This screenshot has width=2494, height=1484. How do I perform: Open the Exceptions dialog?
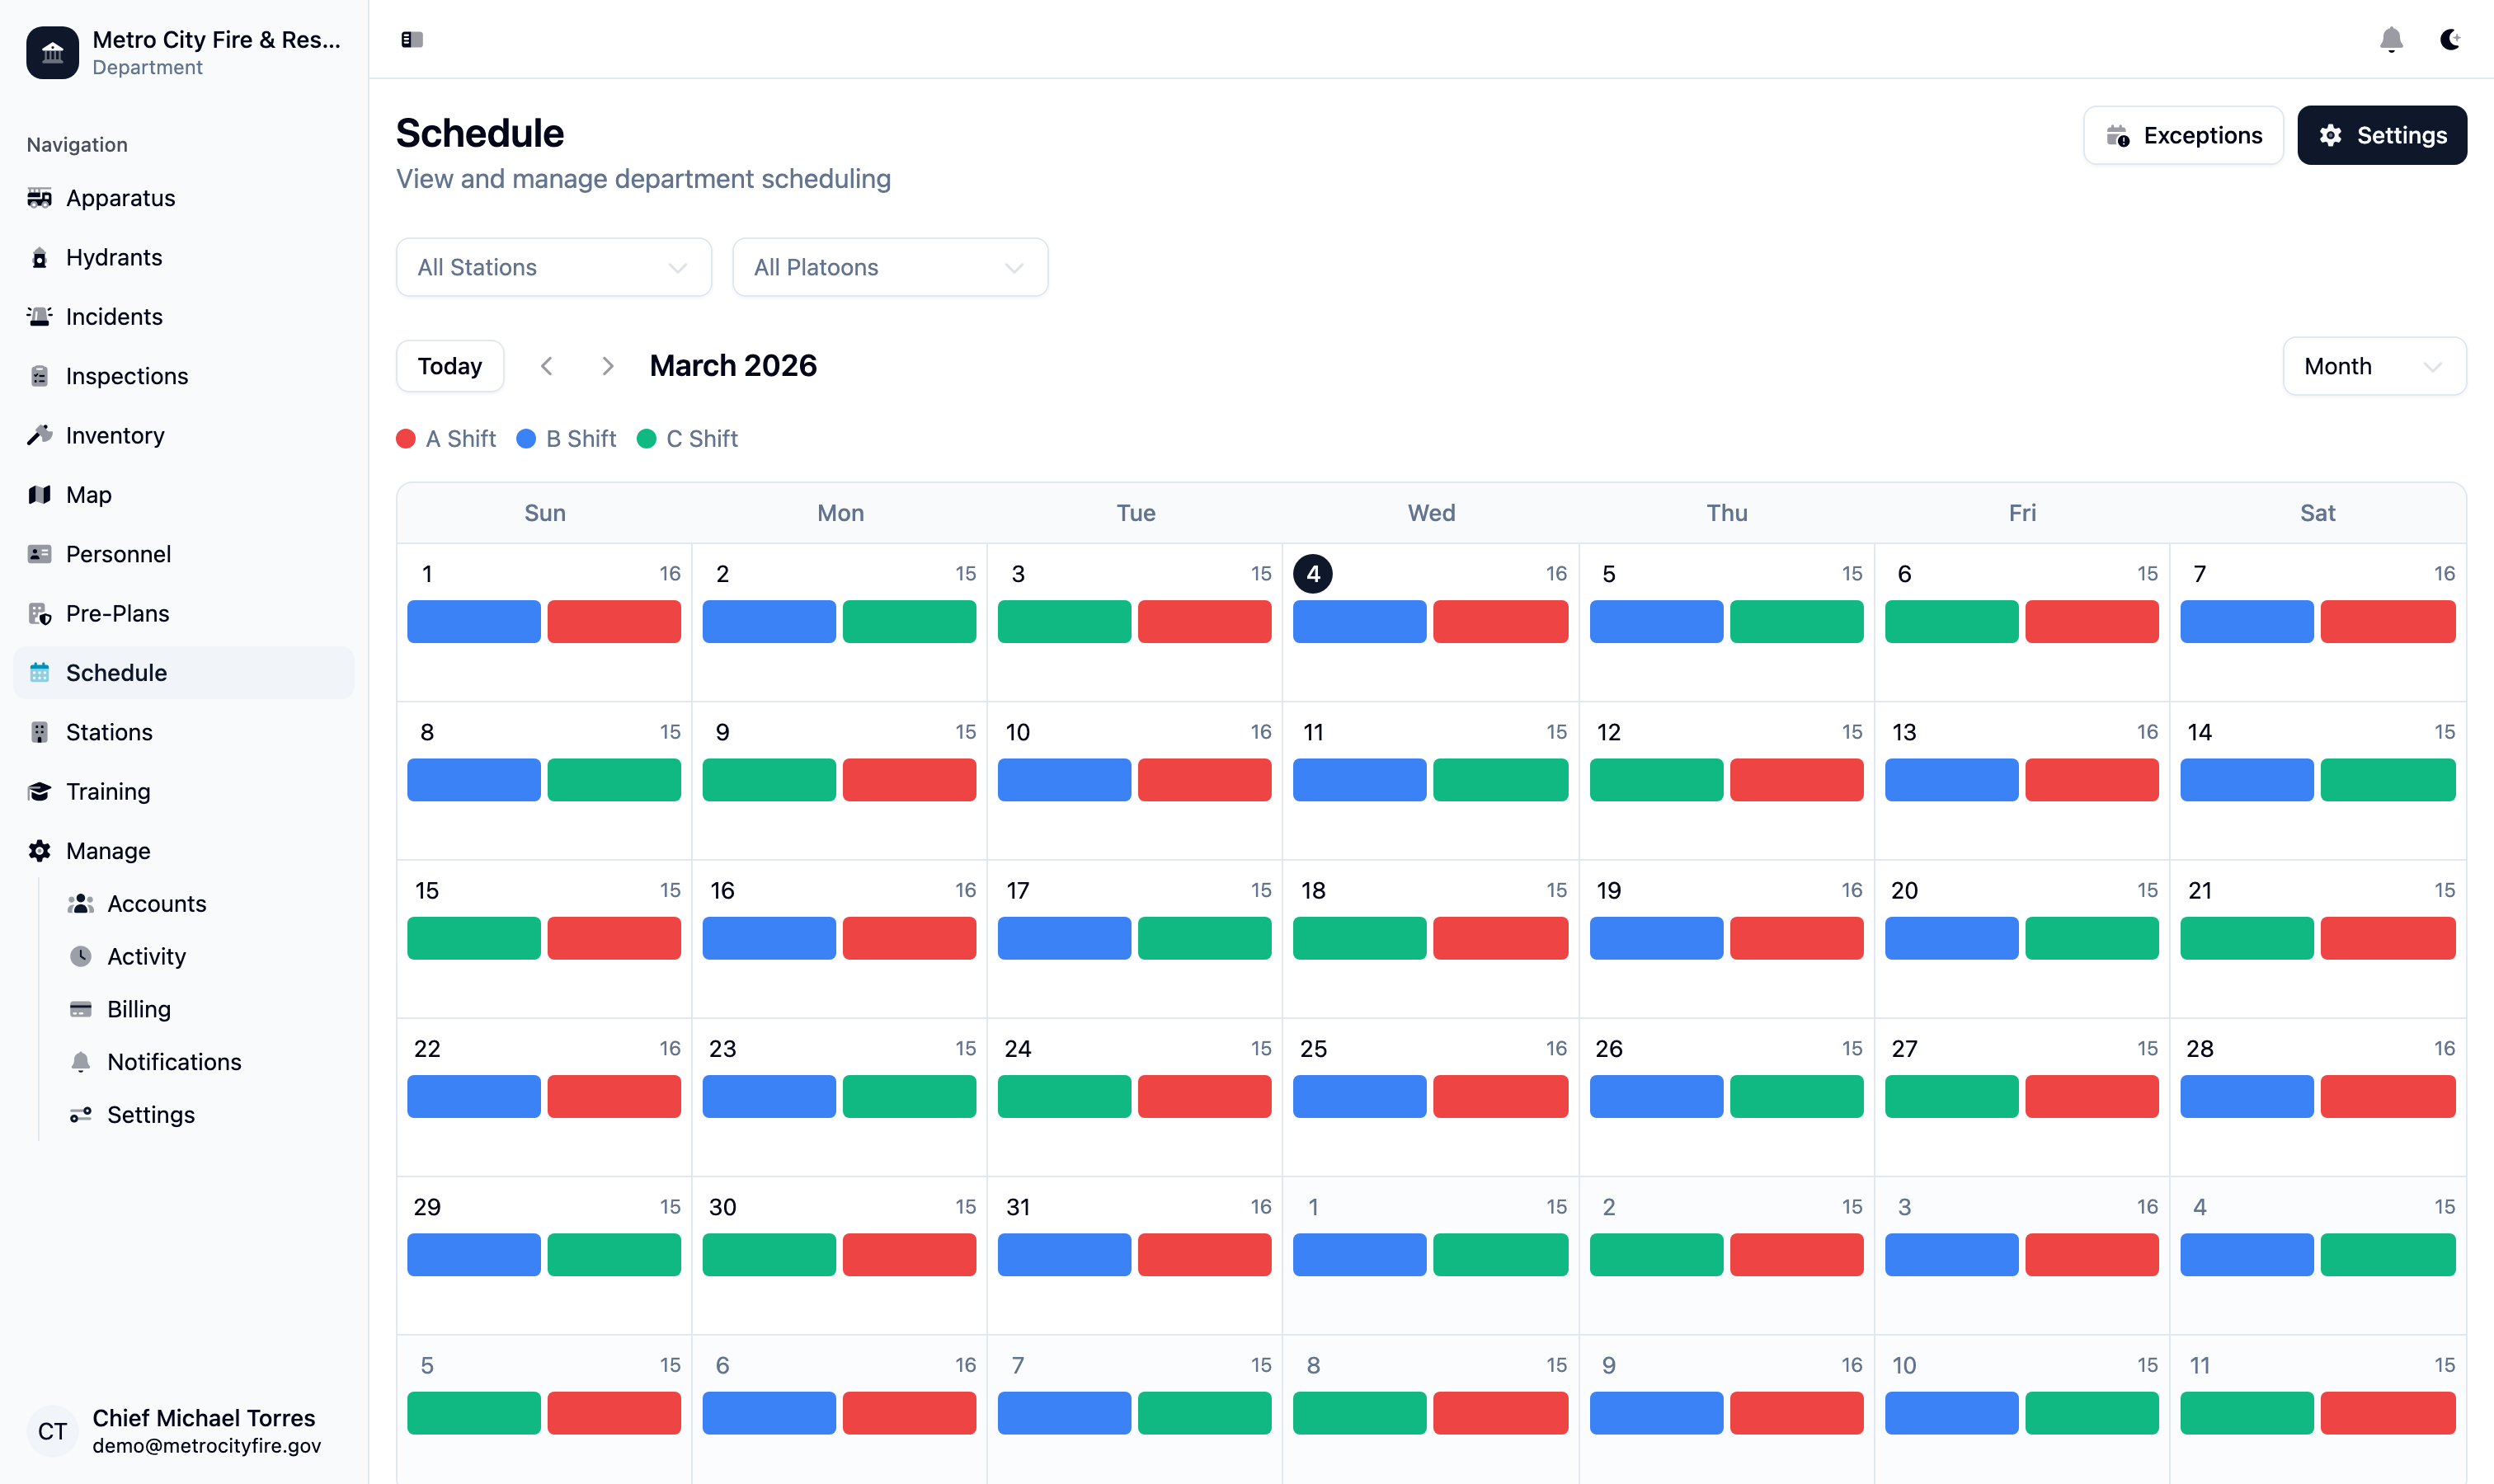click(2183, 135)
